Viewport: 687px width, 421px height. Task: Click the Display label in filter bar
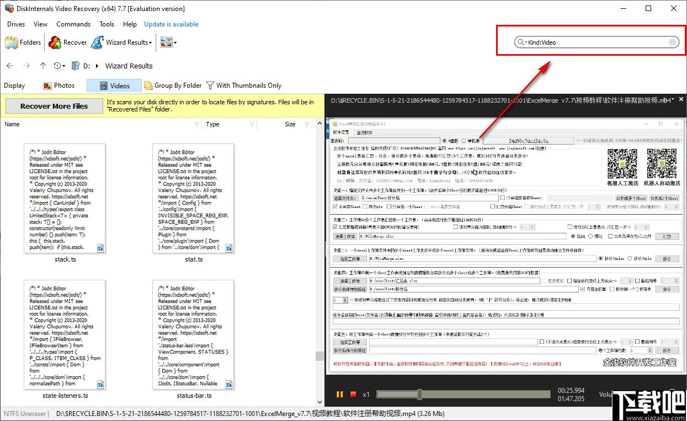[x=14, y=86]
